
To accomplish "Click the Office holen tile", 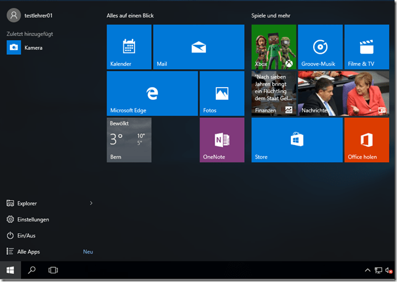I will (366, 140).
